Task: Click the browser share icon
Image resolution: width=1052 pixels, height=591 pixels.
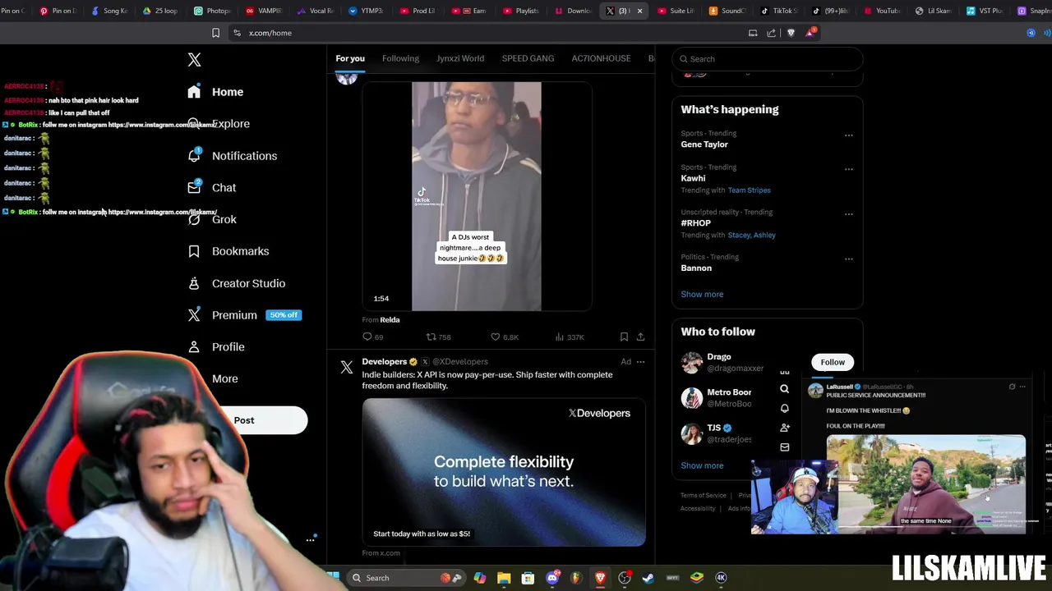Action: pos(771,33)
